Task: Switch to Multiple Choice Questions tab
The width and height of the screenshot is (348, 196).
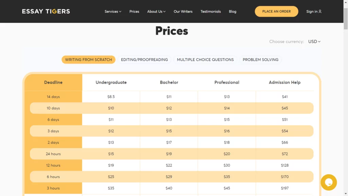Action: coord(205,60)
